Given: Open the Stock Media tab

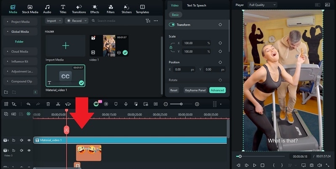Looking at the screenshot, I should pyautogui.click(x=30, y=9).
